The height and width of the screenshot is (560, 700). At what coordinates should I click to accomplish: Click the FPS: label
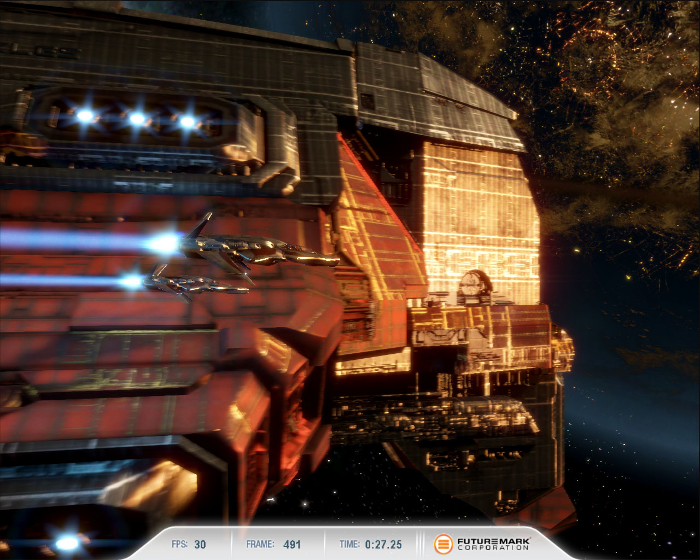(x=179, y=544)
